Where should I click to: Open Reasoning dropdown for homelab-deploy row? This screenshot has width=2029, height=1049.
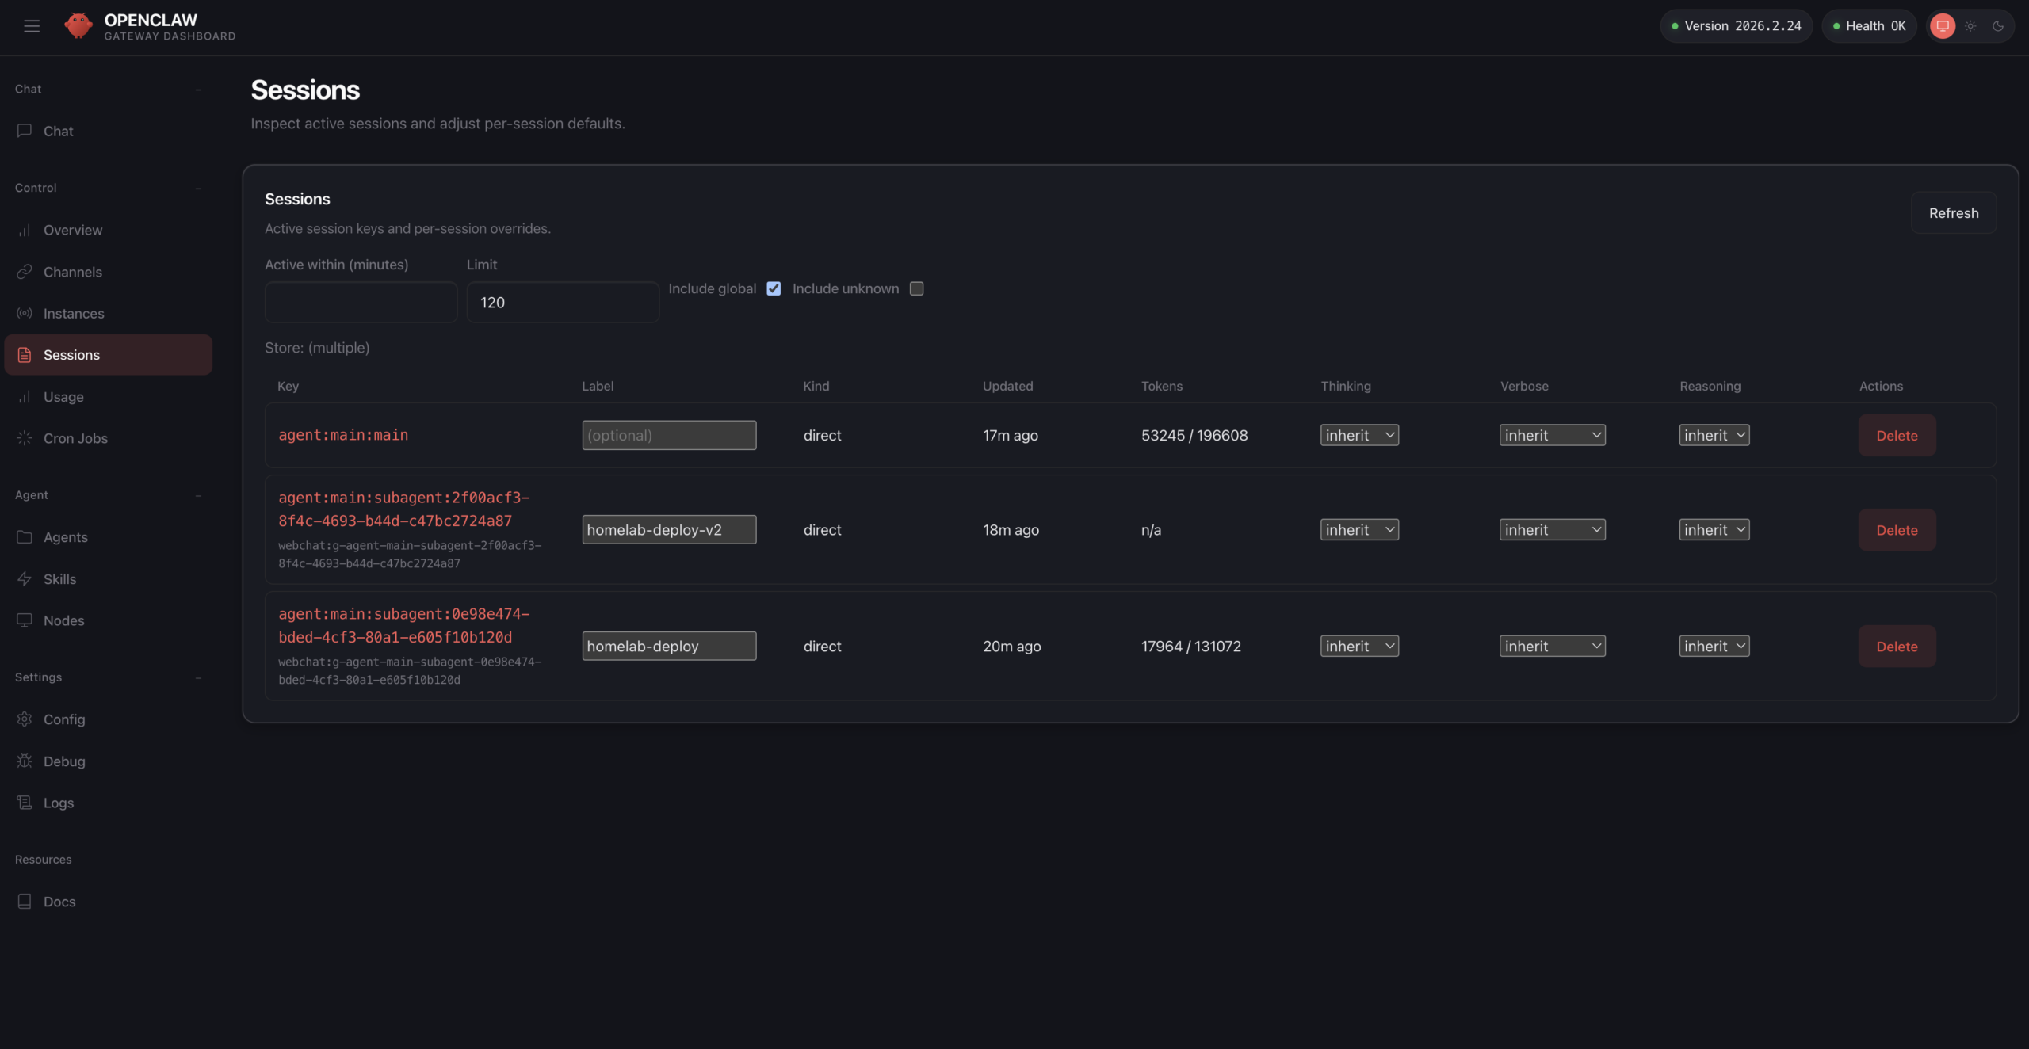(x=1714, y=647)
